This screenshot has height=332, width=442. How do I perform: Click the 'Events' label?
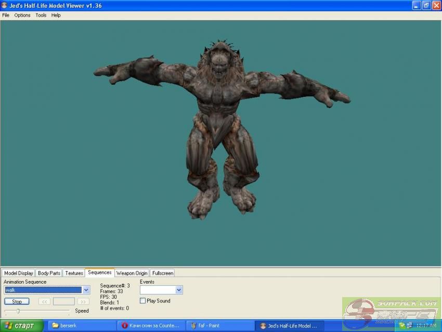[x=147, y=282]
